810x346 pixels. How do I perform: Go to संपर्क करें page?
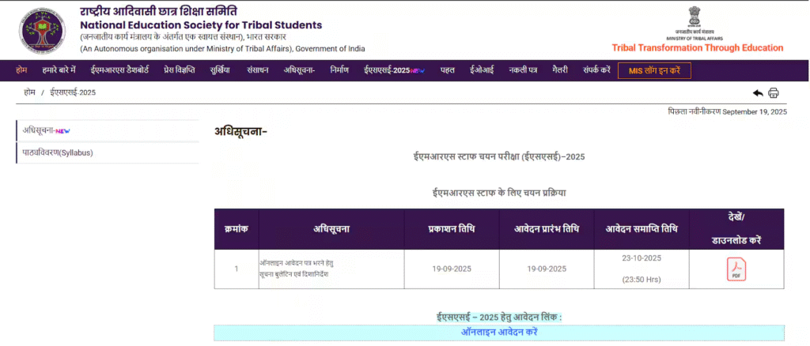(x=596, y=70)
